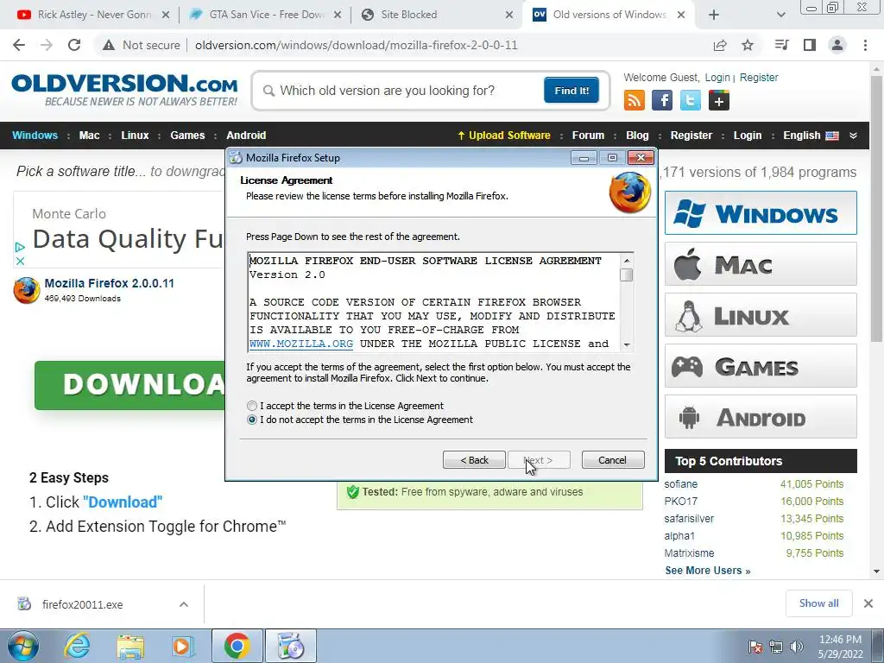The width and height of the screenshot is (884, 663).
Task: Click the web page vertical scrollbar
Action: [877, 209]
